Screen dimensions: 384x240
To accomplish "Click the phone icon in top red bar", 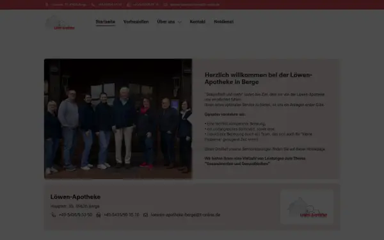I will point(93,4).
